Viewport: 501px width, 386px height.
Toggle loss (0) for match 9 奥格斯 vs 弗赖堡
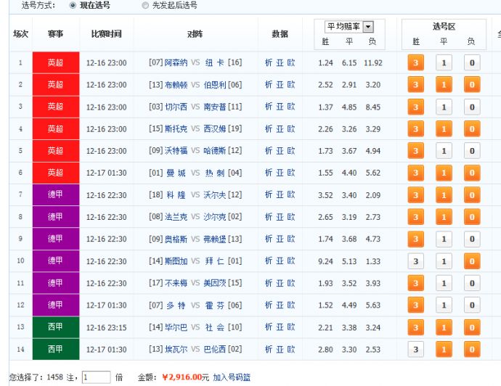(x=472, y=239)
